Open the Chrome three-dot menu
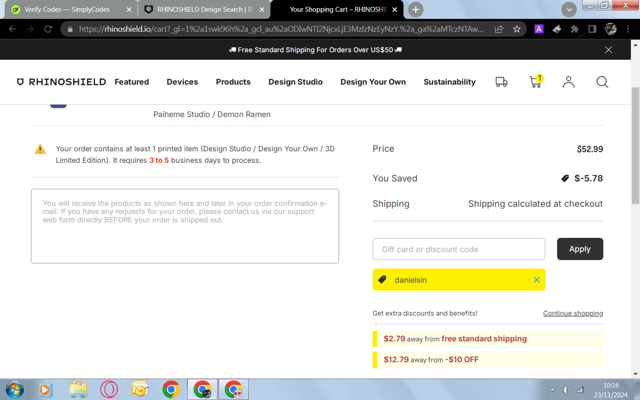The image size is (640, 400). pyautogui.click(x=628, y=29)
